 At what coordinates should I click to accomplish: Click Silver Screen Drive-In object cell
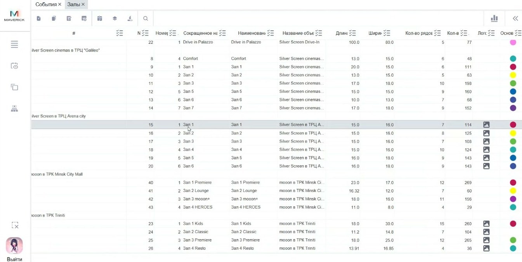299,42
